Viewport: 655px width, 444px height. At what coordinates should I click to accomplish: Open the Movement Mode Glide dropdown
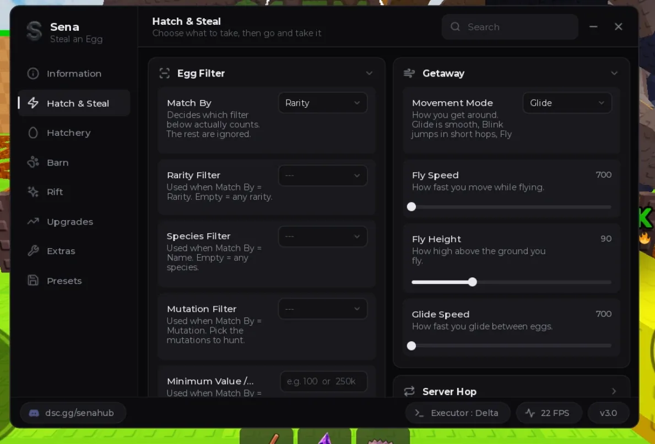click(x=567, y=103)
